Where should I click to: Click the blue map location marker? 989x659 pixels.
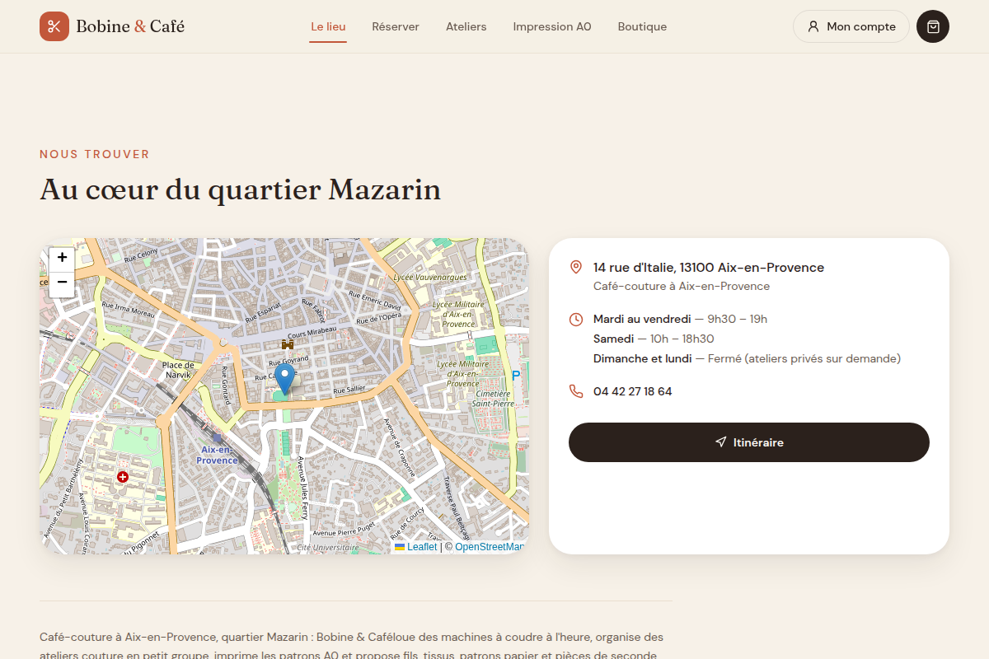click(x=284, y=380)
